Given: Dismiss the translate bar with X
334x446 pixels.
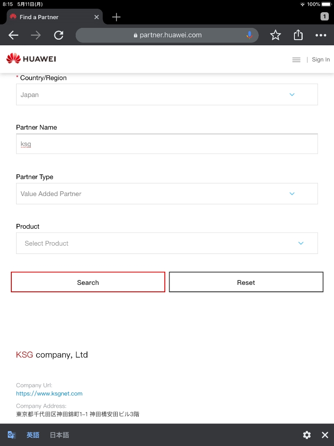Looking at the screenshot, I should (x=325, y=435).
